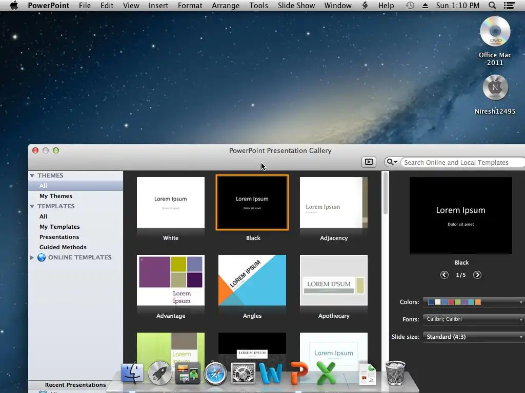Click the globe icon beside Online Templates
The width and height of the screenshot is (525, 393).
pyautogui.click(x=42, y=257)
